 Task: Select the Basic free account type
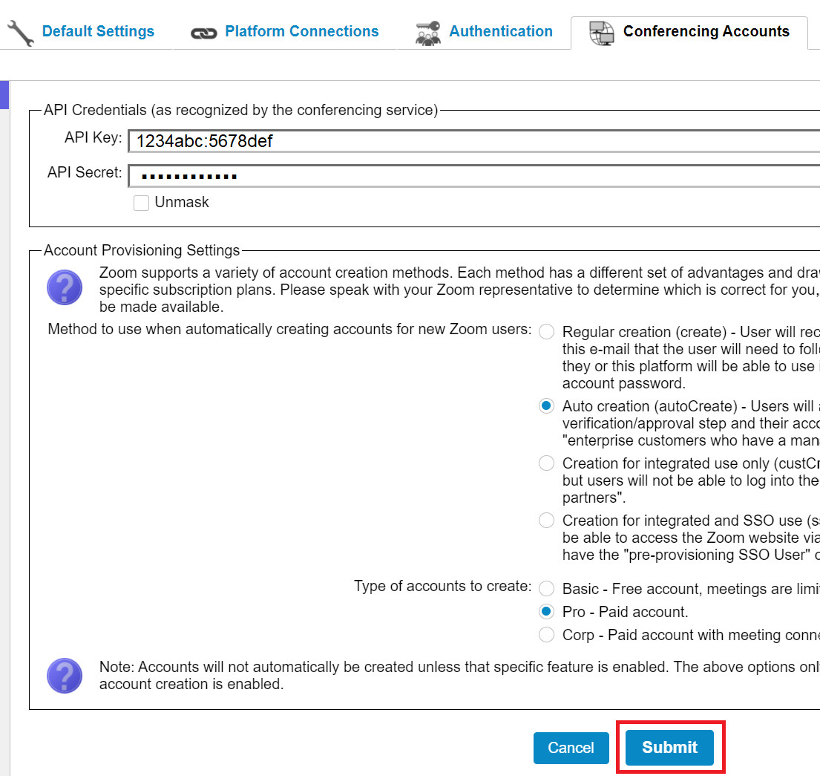coord(546,589)
